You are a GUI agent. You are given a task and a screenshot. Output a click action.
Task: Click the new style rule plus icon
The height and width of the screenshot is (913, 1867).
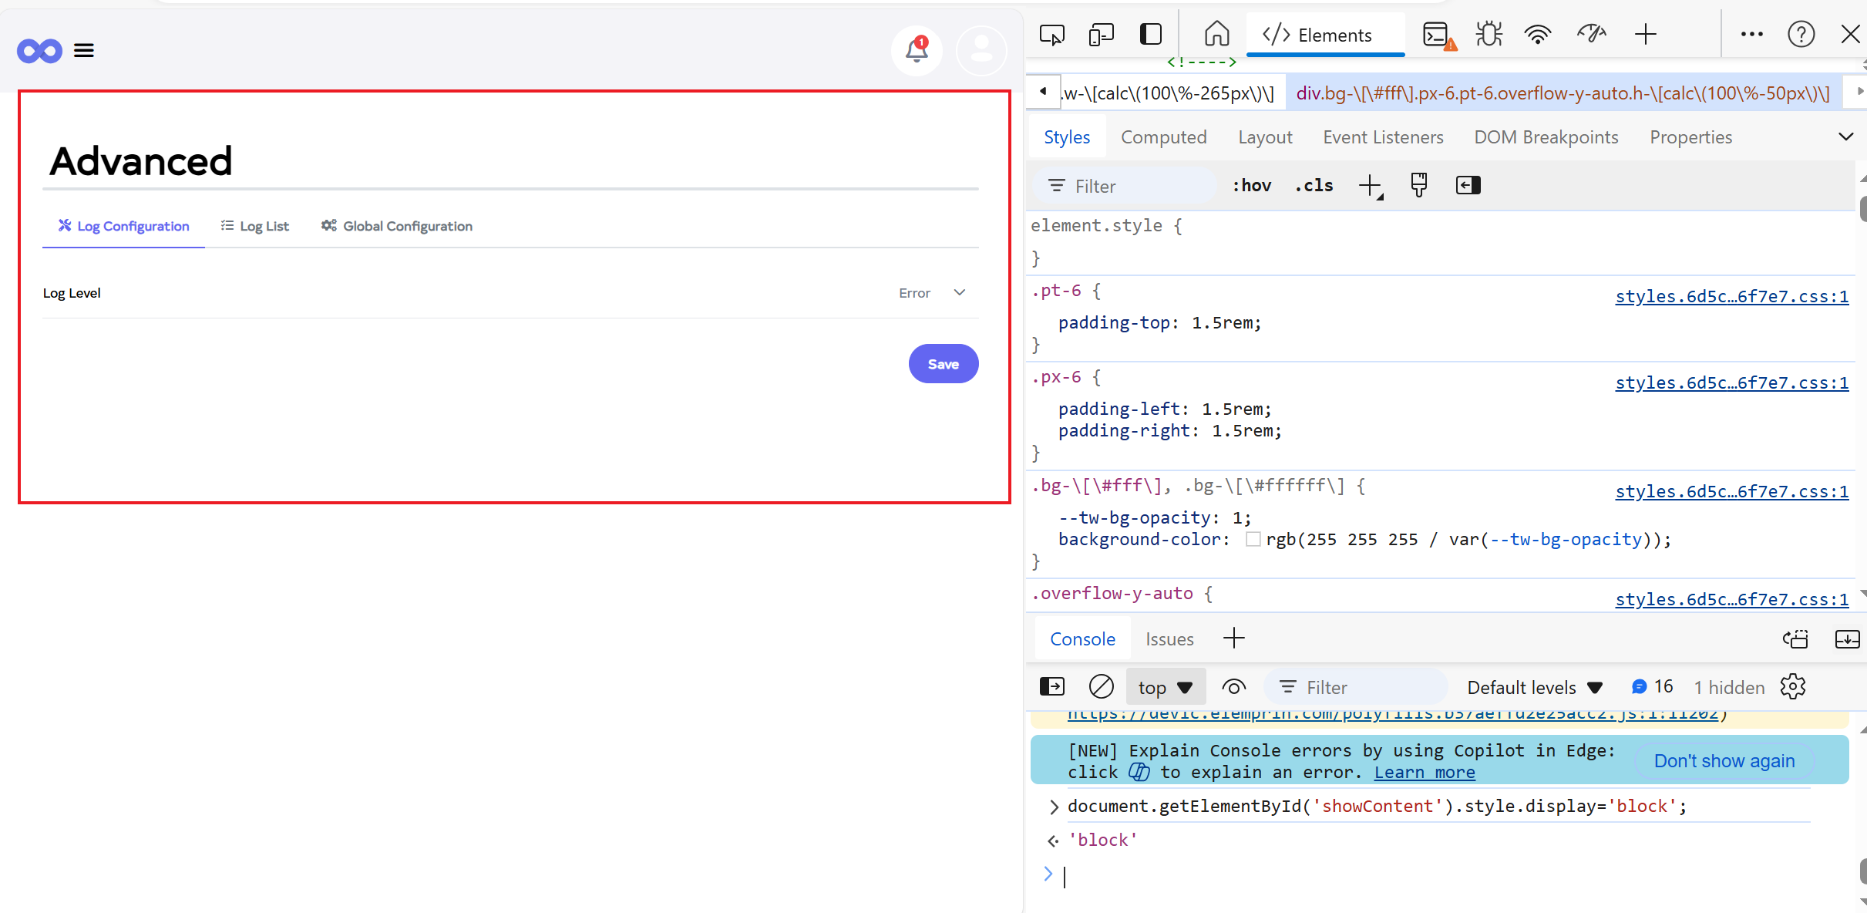1370,186
